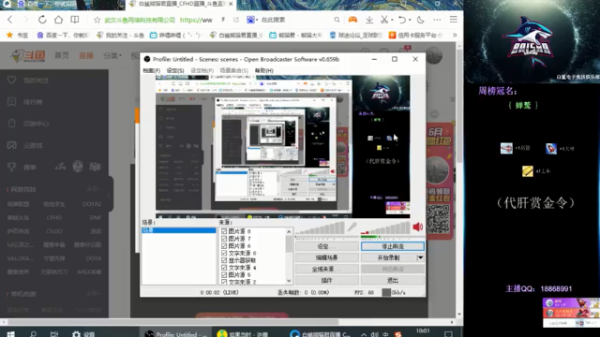Image resolution: width=600 pixels, height=337 pixels.
Task: Open the OBS 档案(F) file menu
Action: pyautogui.click(x=152, y=70)
